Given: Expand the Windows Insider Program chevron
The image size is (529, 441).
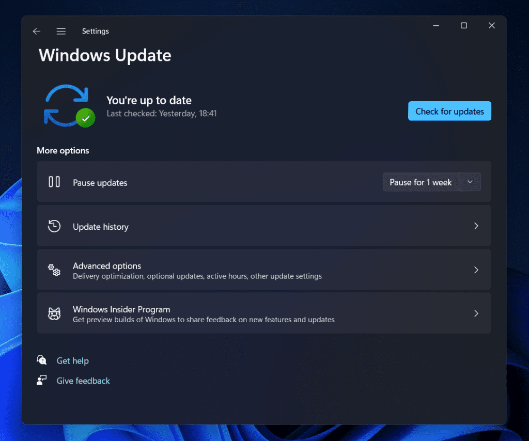Looking at the screenshot, I should (x=475, y=313).
